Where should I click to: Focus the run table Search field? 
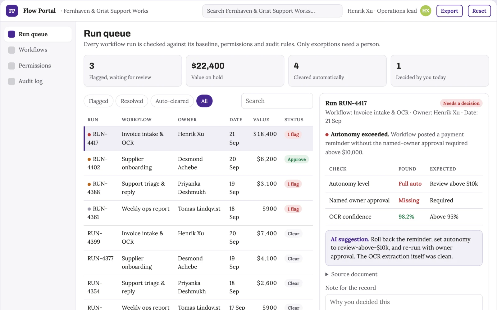pos(277,101)
